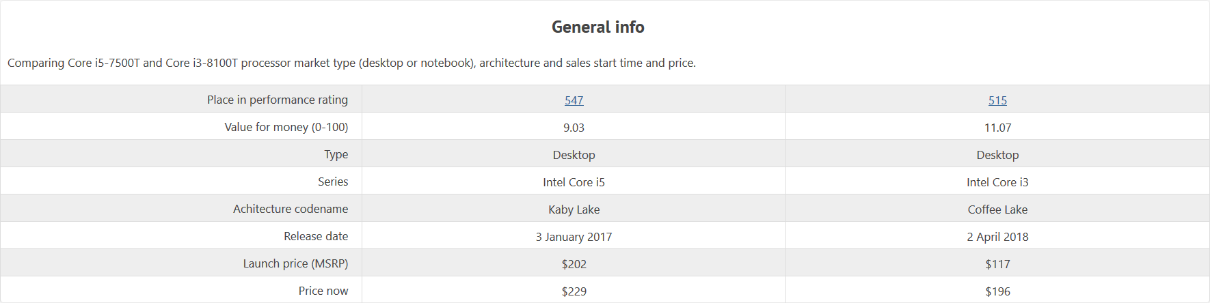Click the Value for money (0-100) label
The width and height of the screenshot is (1210, 303).
coord(286,127)
